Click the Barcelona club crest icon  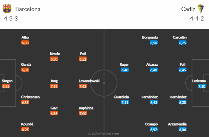coord(7,9)
